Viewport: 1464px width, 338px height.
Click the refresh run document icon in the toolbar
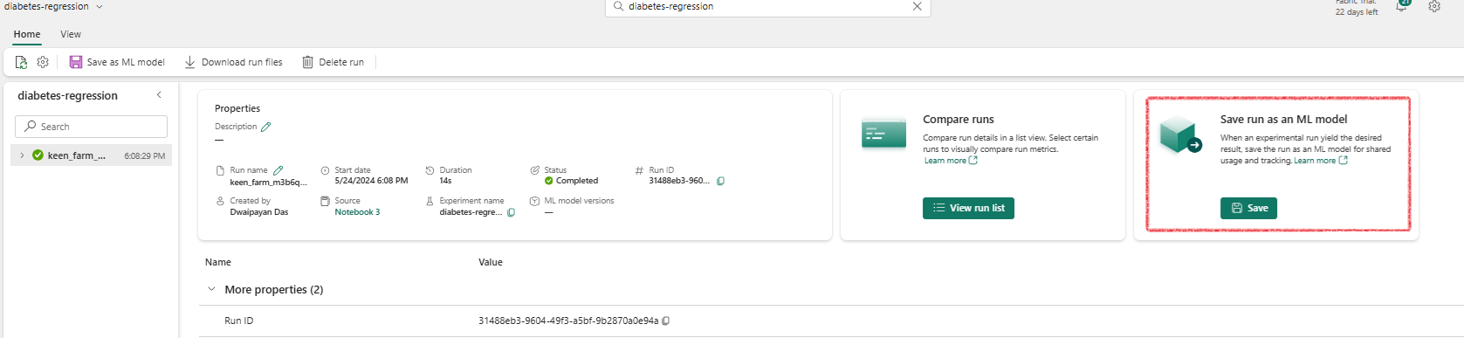point(21,62)
